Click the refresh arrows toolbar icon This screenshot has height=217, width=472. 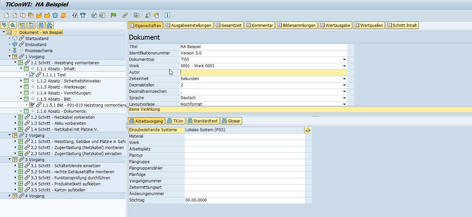point(75,15)
